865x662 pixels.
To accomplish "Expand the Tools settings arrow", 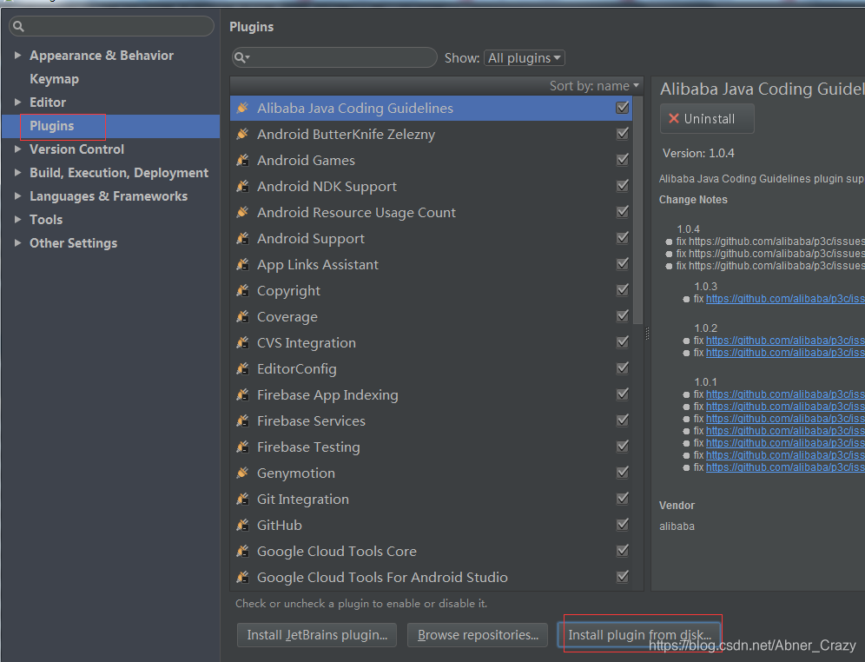I will tap(17, 220).
